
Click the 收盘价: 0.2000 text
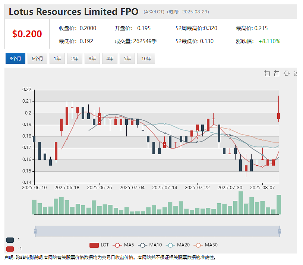(78, 28)
